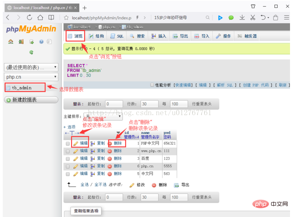Open the 搜索 search tab
Image resolution: width=292 pixels, height=217 pixels.
click(137, 36)
